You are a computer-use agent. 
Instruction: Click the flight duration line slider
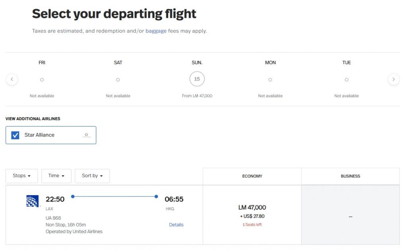click(114, 196)
